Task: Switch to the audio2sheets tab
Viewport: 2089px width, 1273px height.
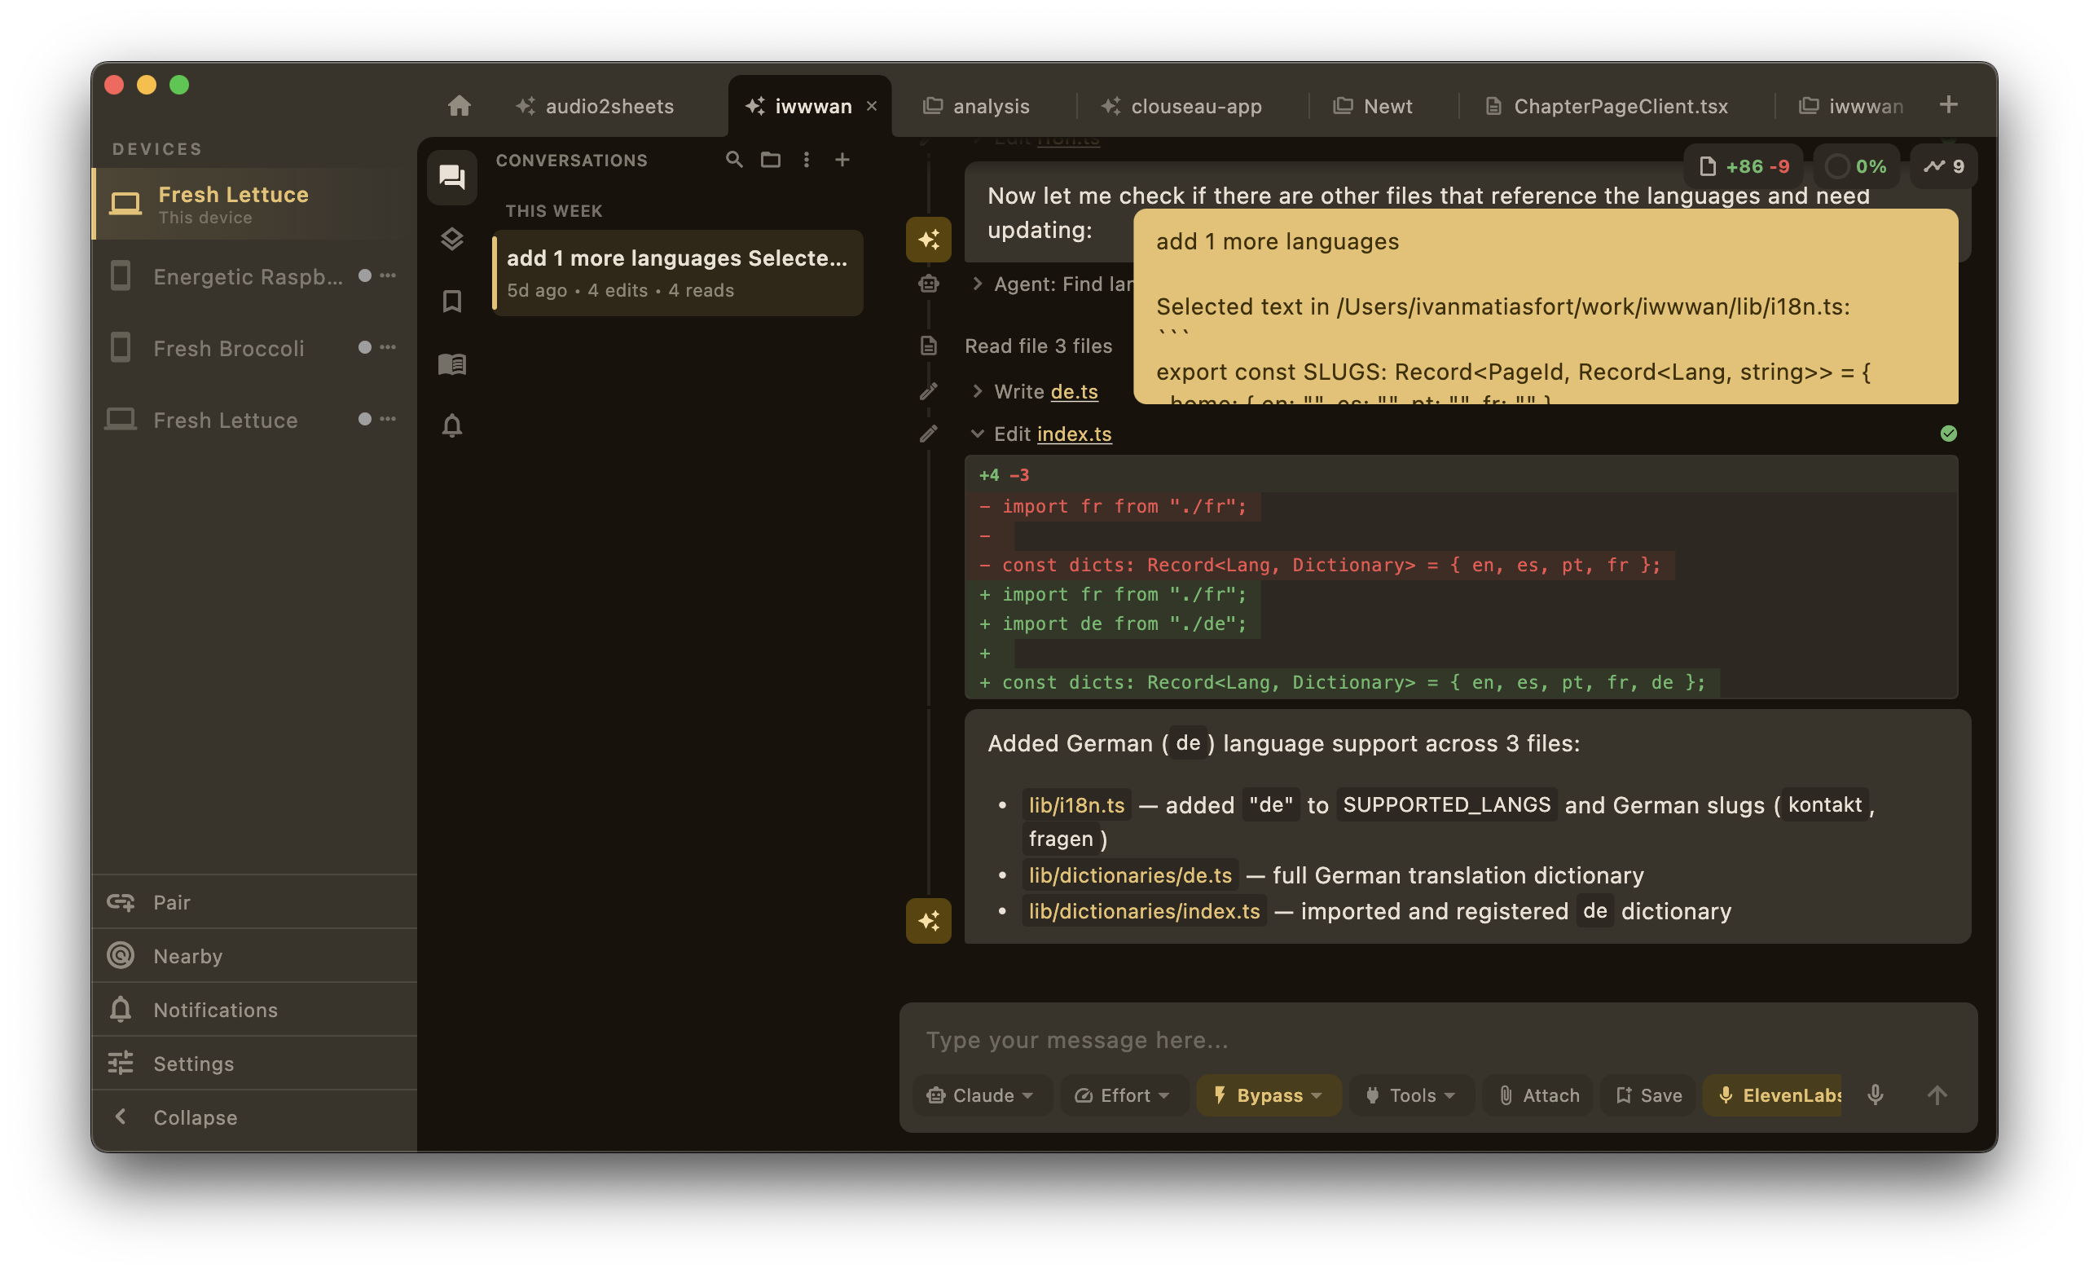Action: coord(595,106)
